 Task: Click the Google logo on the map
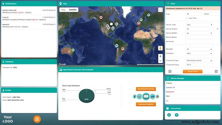pyautogui.click(x=63, y=64)
